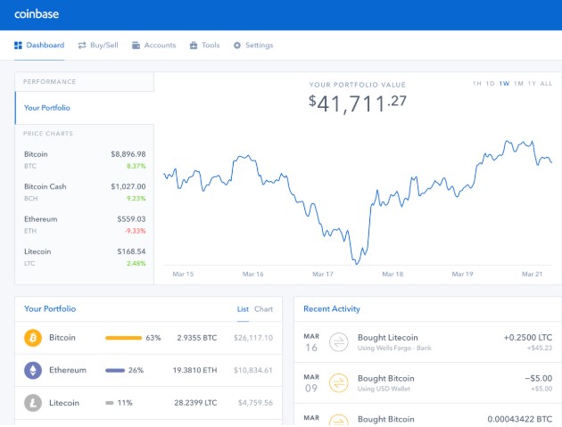This screenshot has height=427, width=562.
Task: Click the Litecoin coin icon in portfolio
Action: pos(33,402)
